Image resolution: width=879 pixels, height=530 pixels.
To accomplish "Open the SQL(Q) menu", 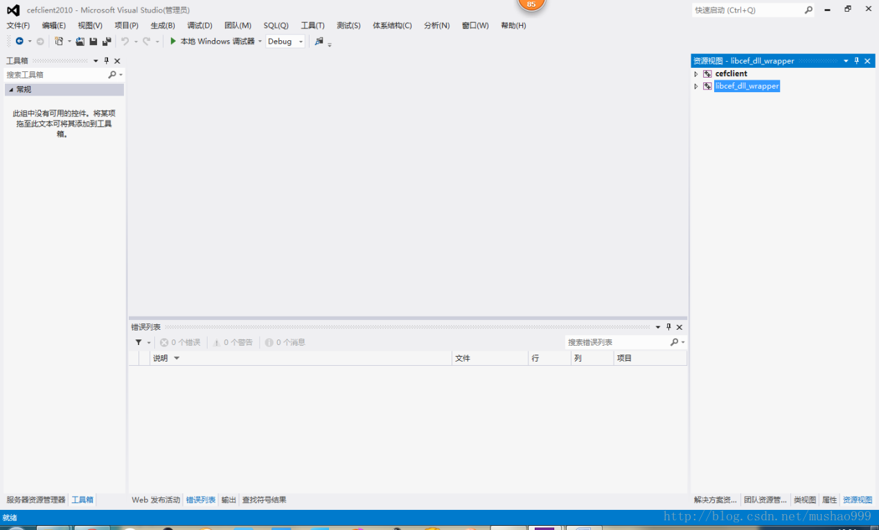I will [x=276, y=26].
